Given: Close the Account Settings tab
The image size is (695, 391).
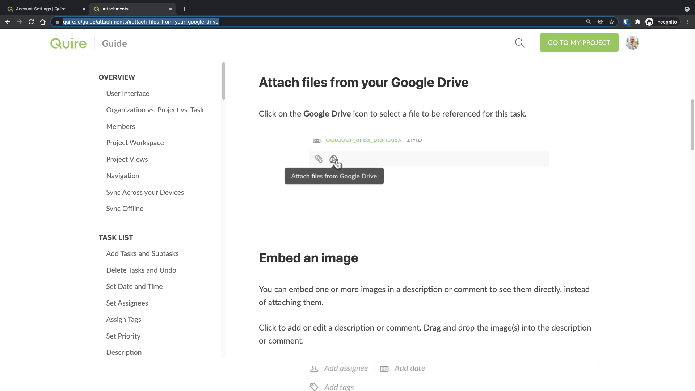Looking at the screenshot, I should pos(84,9).
